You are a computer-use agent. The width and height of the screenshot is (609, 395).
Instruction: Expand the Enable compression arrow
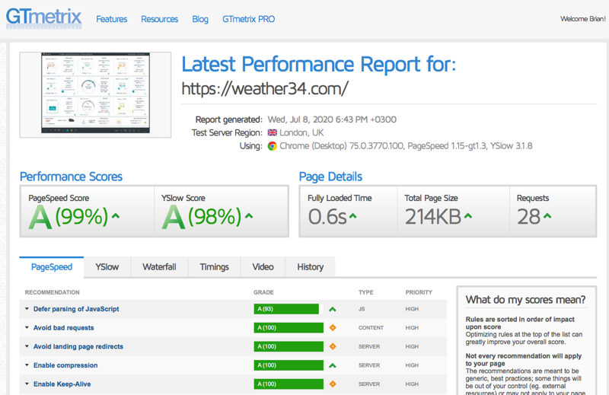[x=27, y=365]
